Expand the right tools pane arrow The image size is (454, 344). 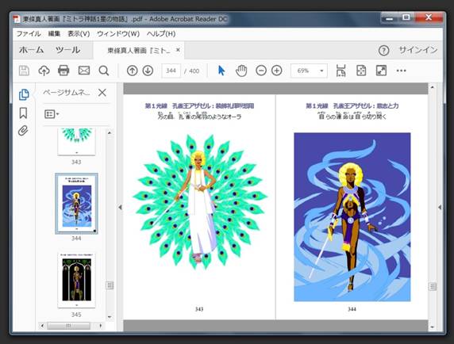[x=440, y=207]
